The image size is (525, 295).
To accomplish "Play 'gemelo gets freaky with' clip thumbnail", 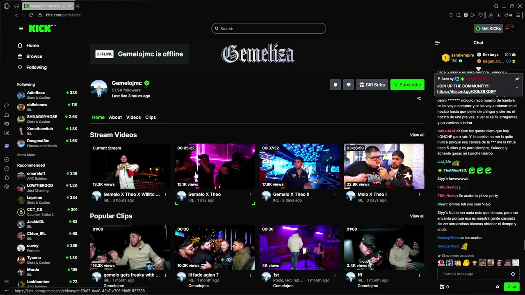I will [130, 247].
